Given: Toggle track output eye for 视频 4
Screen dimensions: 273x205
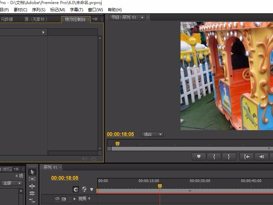Looking at the screenshot, I should (x=57, y=199).
